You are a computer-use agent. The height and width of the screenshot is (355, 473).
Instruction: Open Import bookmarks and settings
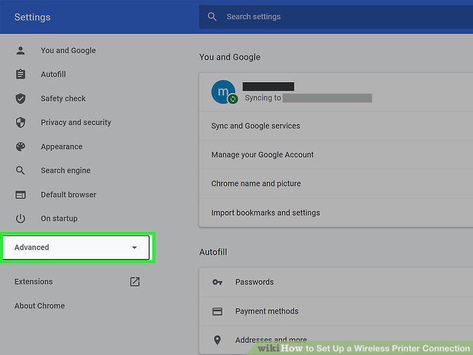pos(336,213)
